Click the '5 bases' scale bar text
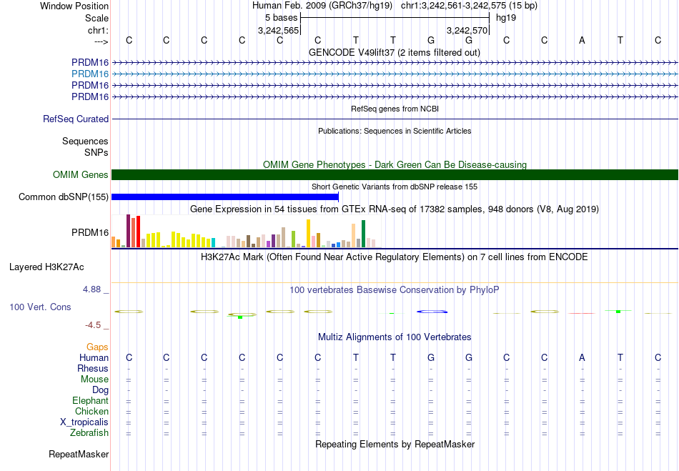This screenshot has height=471, width=679. pyautogui.click(x=282, y=18)
